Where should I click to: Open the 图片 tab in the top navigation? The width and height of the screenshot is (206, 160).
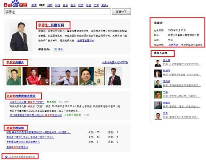(73, 5)
